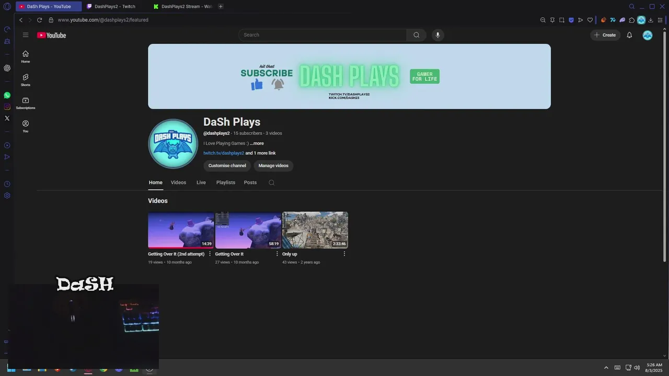Open the channel Live tab
The width and height of the screenshot is (669, 376).
201,182
